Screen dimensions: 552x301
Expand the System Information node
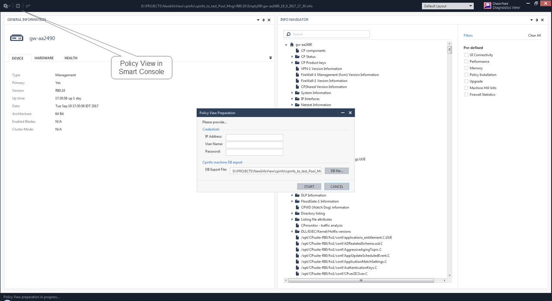[x=292, y=93]
